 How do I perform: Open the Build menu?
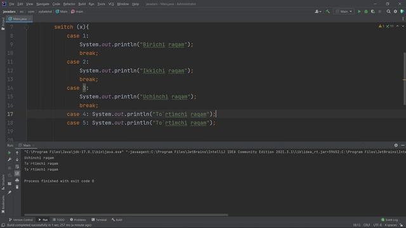tap(82, 4)
